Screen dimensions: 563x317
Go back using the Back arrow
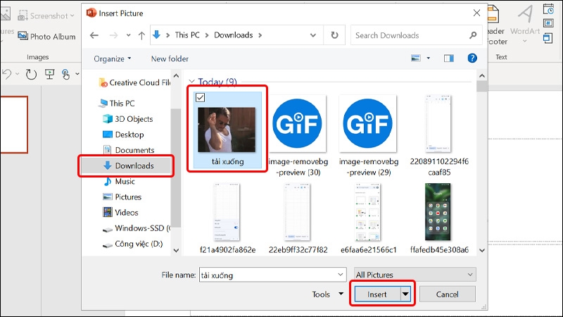point(94,35)
